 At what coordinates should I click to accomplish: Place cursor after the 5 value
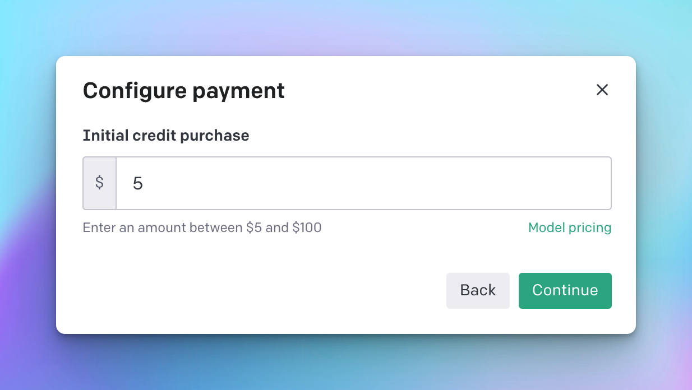(x=145, y=183)
